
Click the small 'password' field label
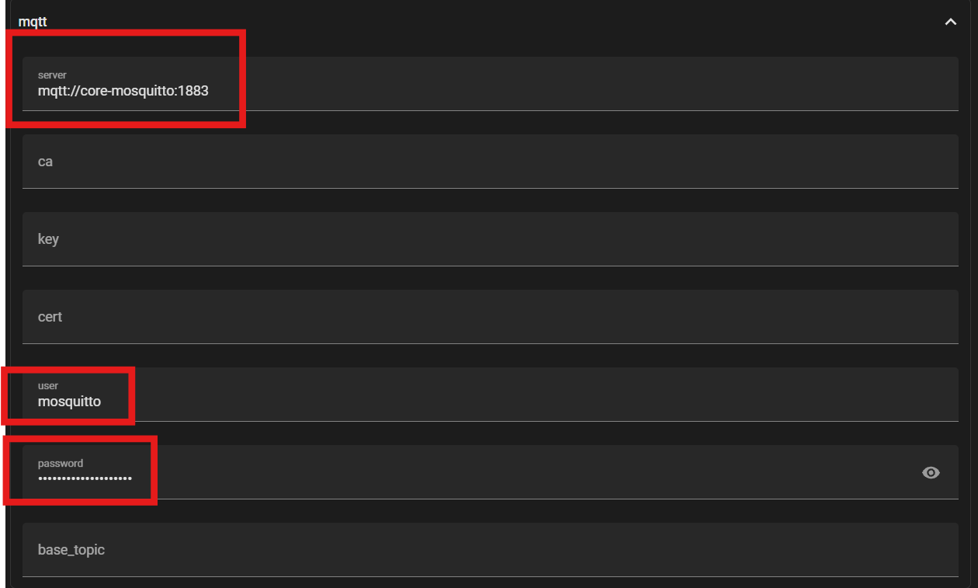(61, 464)
